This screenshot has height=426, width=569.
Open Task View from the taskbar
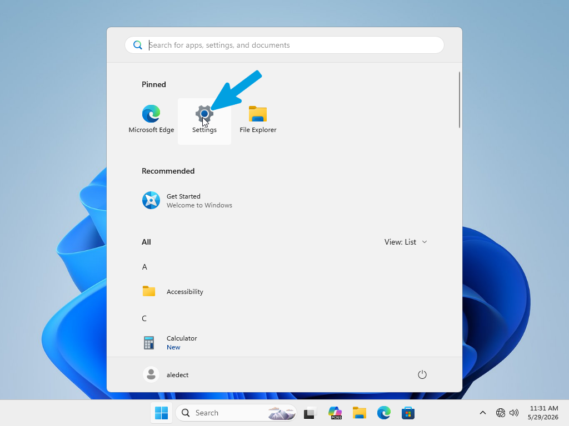310,413
